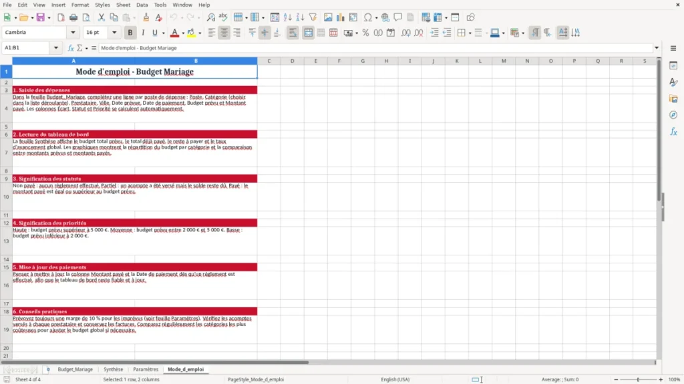Click the horizontal scrollbar
Image resolution: width=684 pixels, height=384 pixels.
click(155, 362)
